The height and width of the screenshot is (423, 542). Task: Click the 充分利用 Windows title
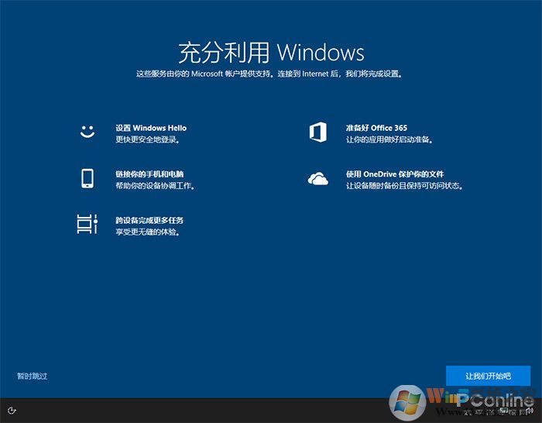pos(271,53)
